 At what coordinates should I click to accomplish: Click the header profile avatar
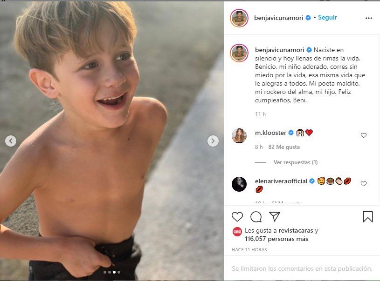tap(239, 18)
